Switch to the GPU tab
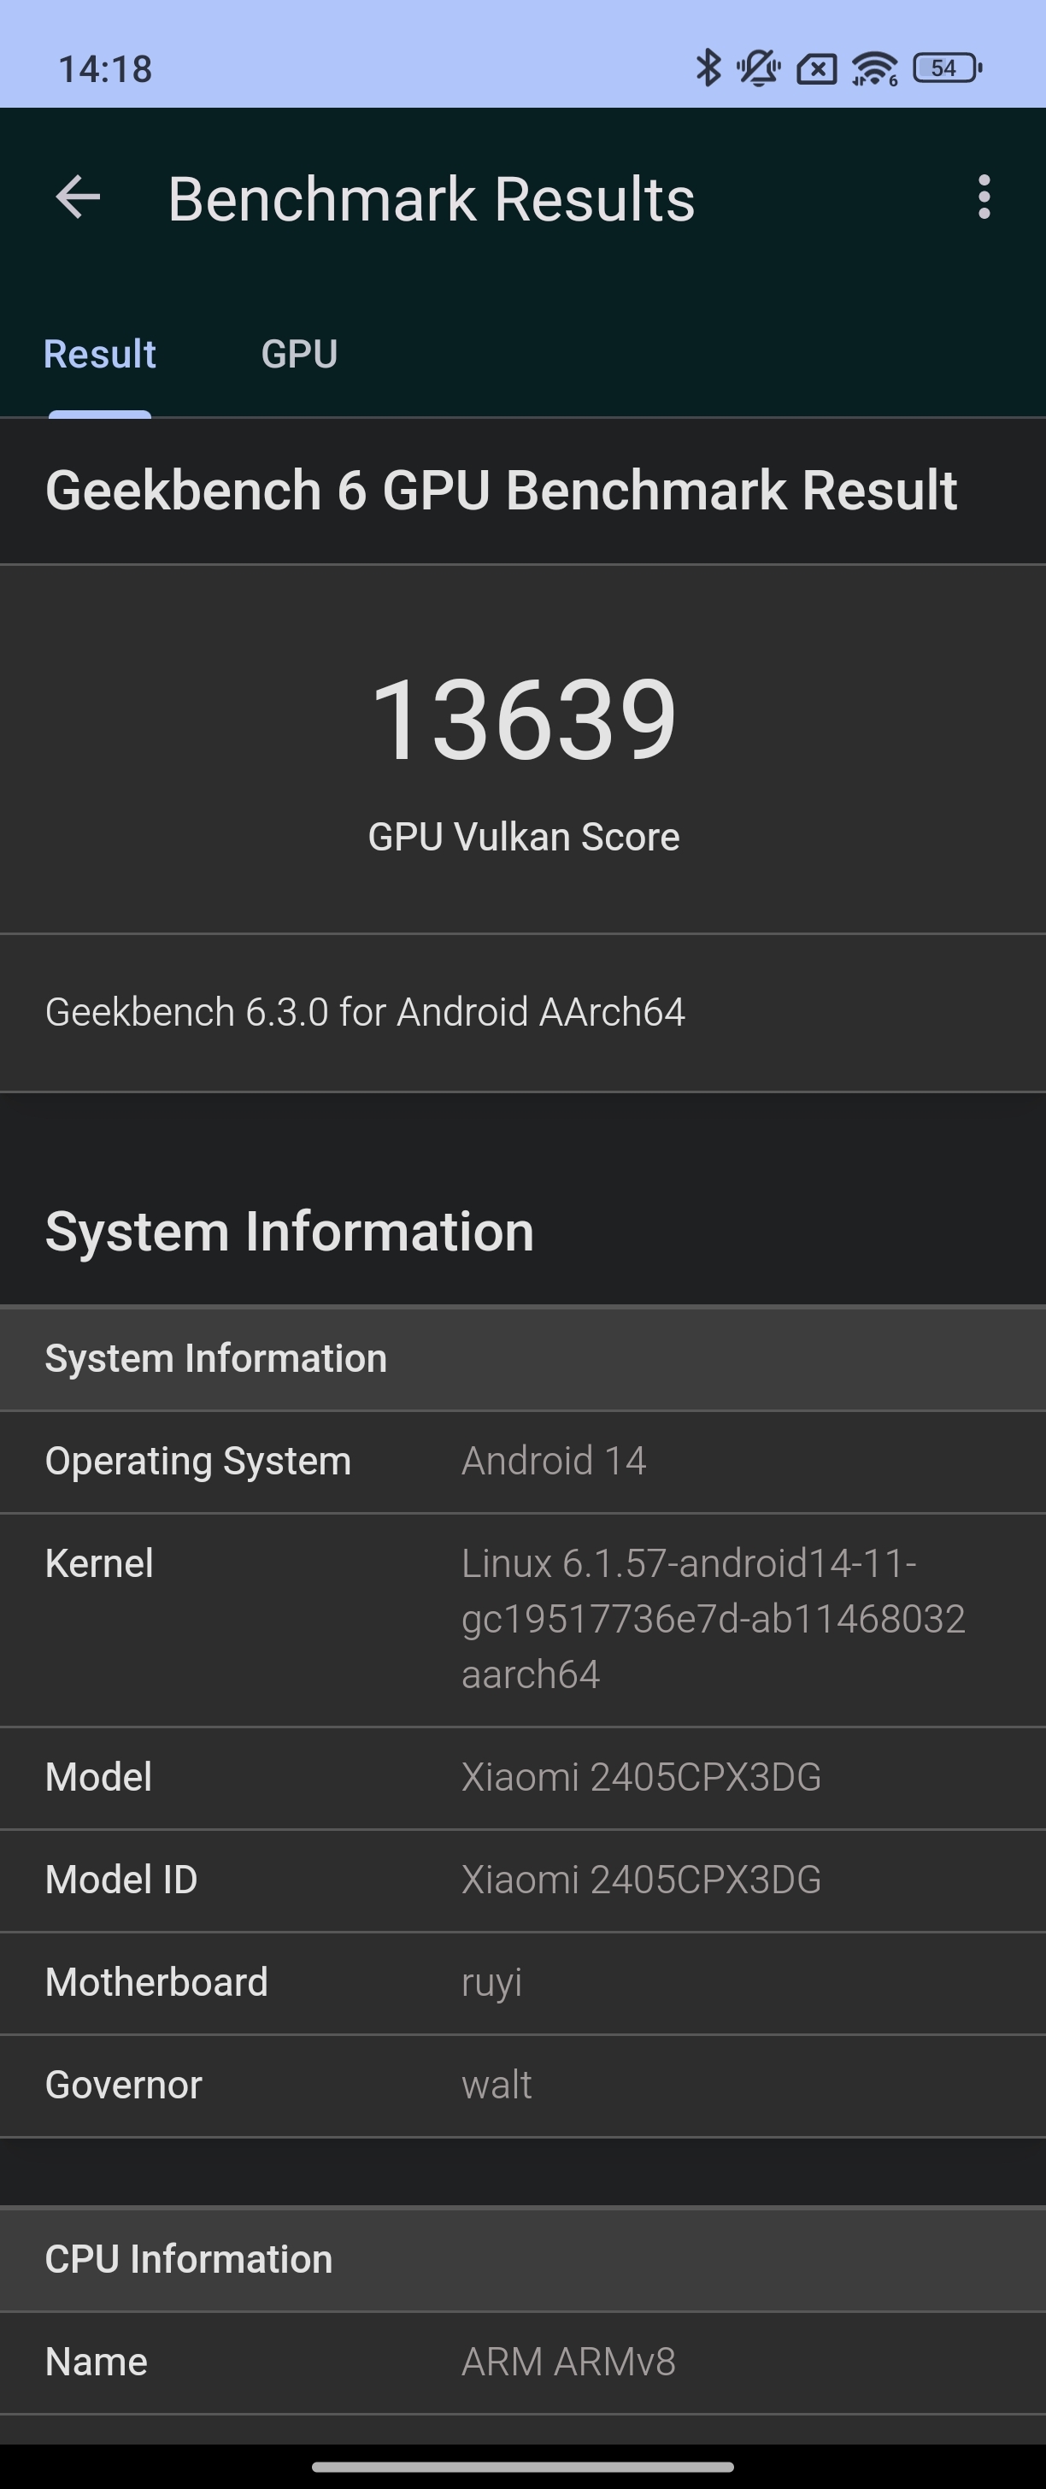1046x2489 pixels. 299,355
